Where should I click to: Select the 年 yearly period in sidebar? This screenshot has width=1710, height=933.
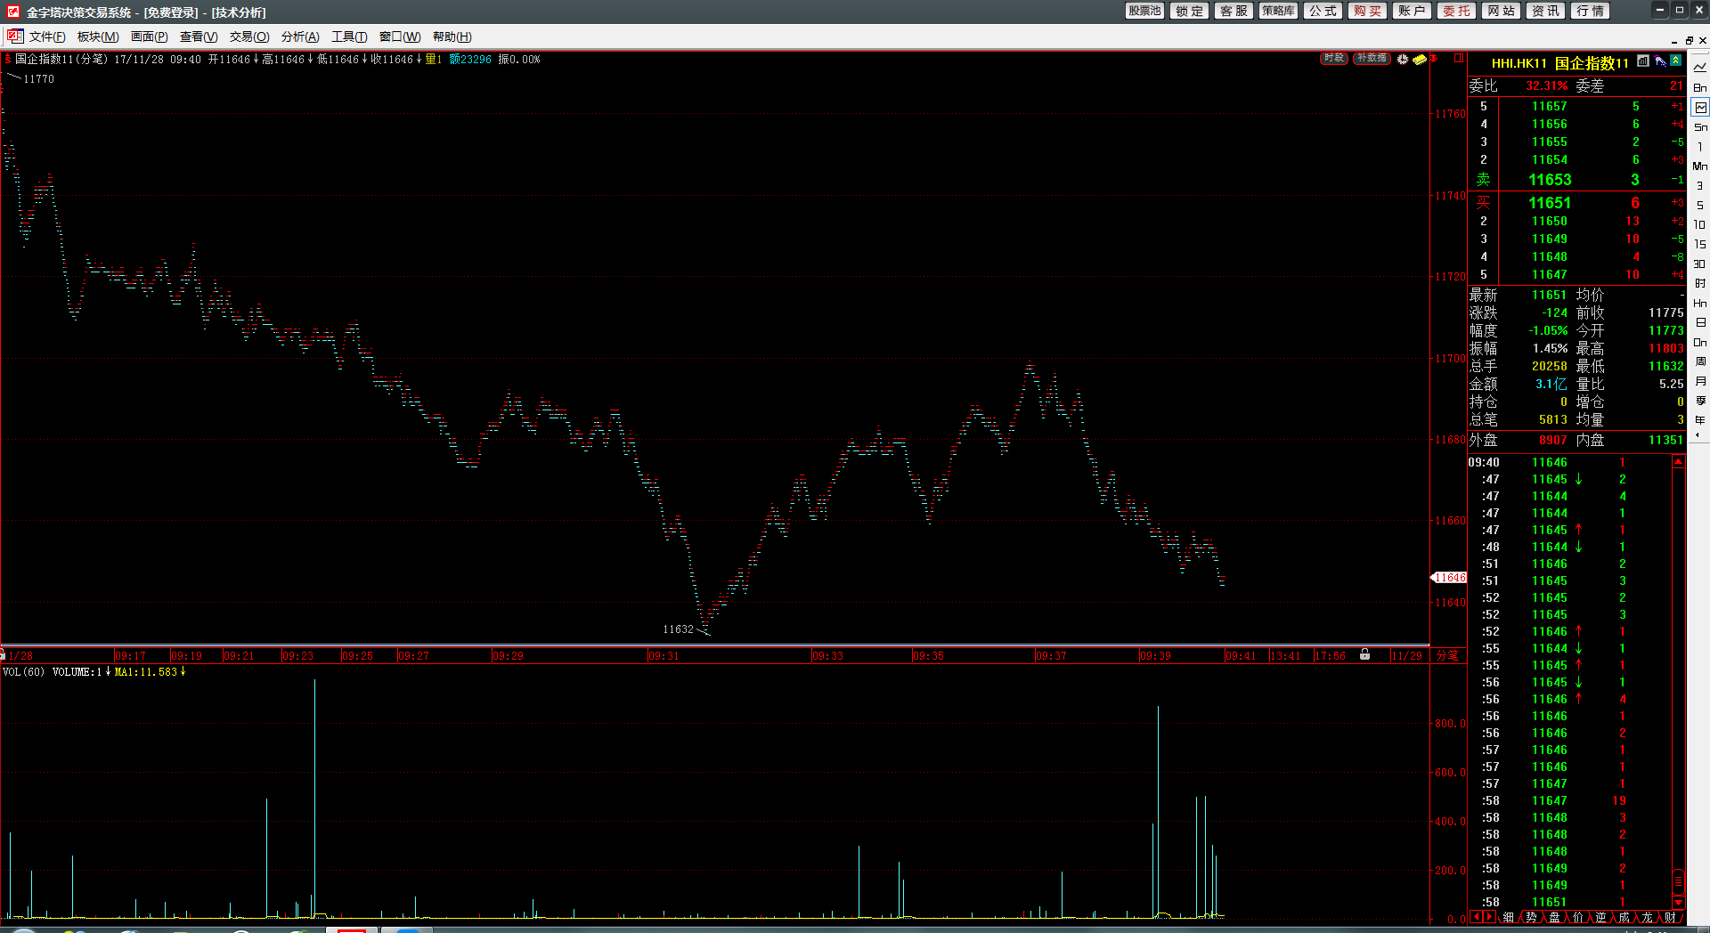tap(1700, 420)
